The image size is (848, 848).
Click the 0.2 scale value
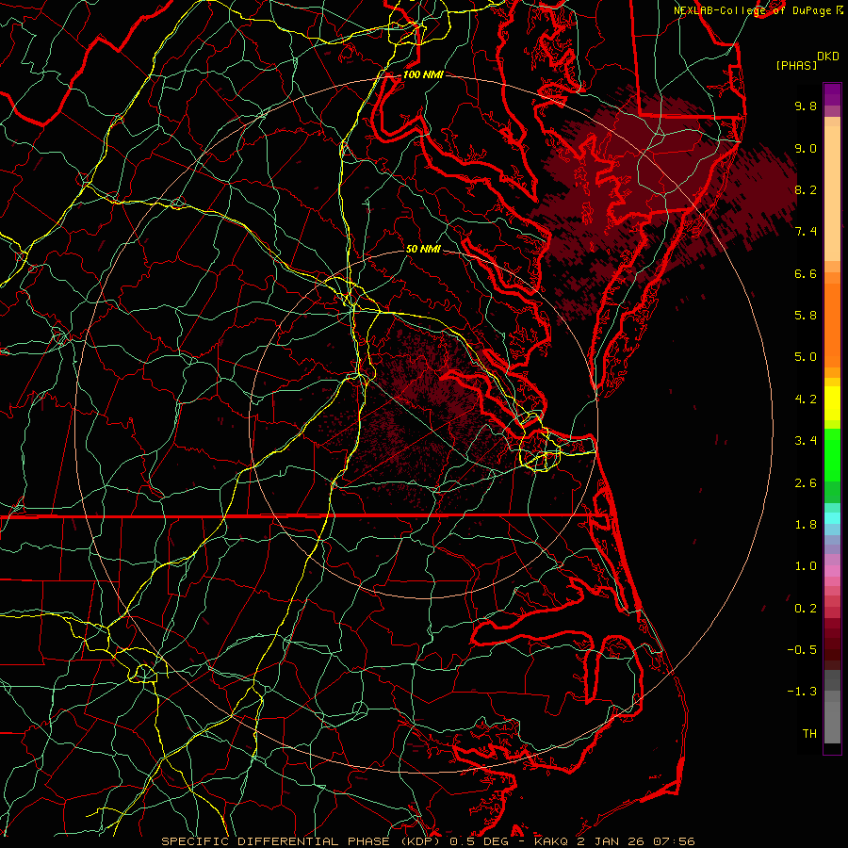click(x=806, y=609)
